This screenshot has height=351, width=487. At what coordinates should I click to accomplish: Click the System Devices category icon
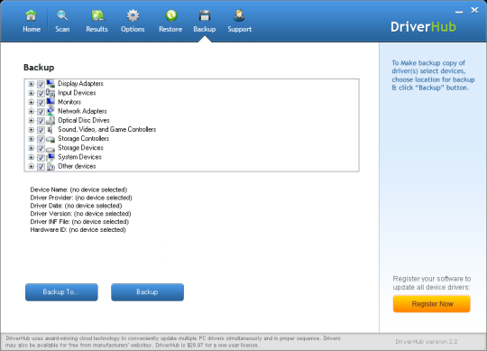point(51,157)
